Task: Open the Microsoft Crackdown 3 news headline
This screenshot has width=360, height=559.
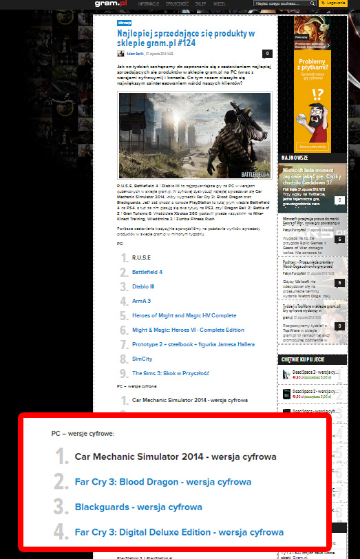Action: 312,176
